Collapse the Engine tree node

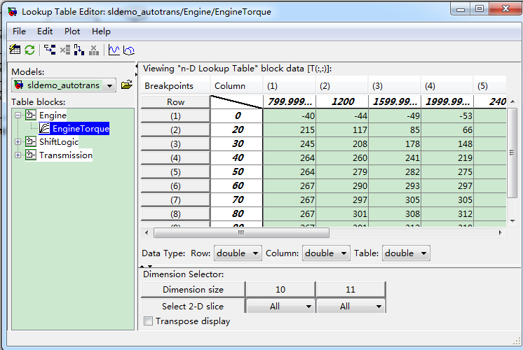click(18, 115)
